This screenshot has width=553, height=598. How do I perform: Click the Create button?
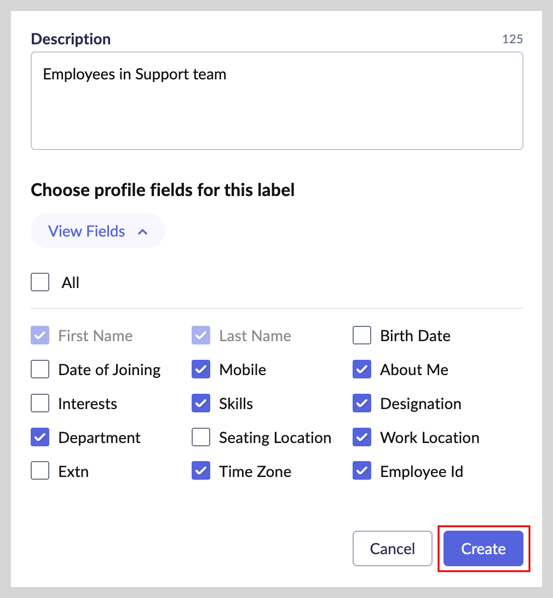point(483,549)
